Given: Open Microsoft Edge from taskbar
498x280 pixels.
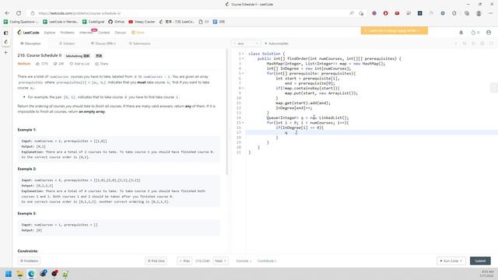Looking at the screenshot, I should point(31,274).
